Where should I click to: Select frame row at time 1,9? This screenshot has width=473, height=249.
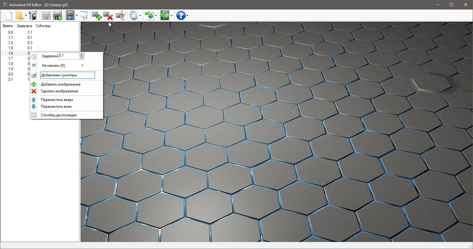coord(15,69)
